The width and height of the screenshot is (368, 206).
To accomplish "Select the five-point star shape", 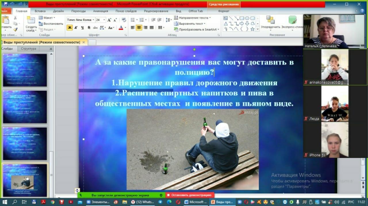I will [252, 29].
